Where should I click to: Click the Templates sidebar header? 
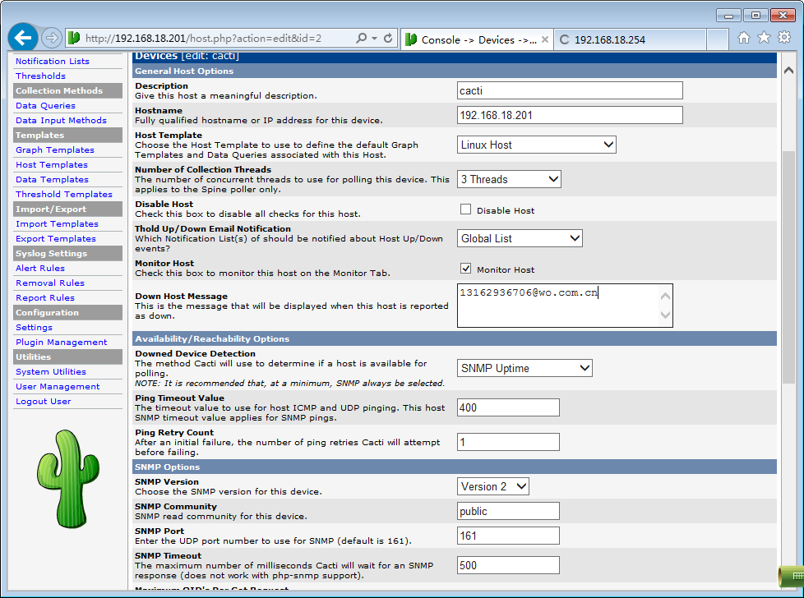(x=68, y=136)
